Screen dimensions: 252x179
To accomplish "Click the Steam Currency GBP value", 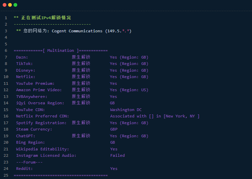I will pyautogui.click(x=114, y=129).
